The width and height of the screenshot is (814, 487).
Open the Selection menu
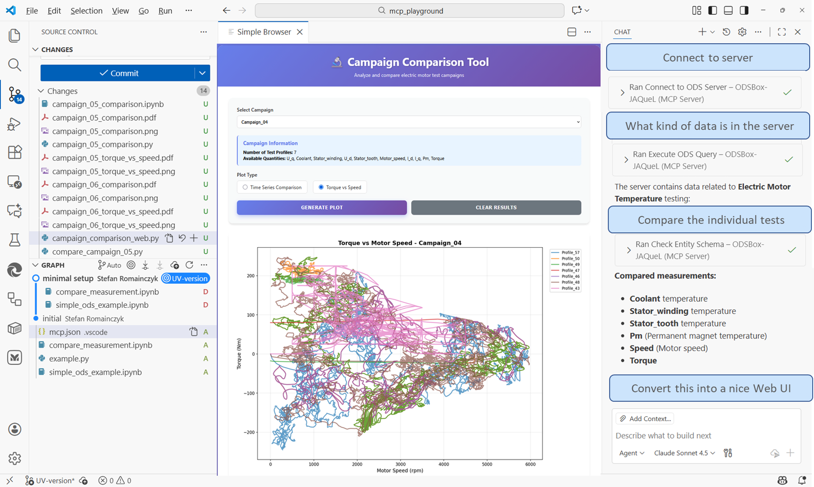86,10
